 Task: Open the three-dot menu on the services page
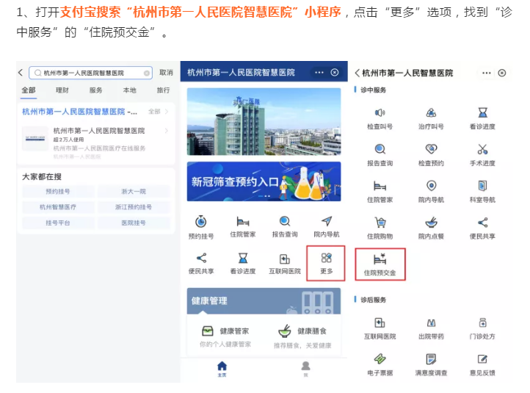click(x=487, y=73)
